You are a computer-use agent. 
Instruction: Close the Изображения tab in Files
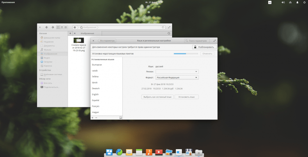[x=75, y=33]
